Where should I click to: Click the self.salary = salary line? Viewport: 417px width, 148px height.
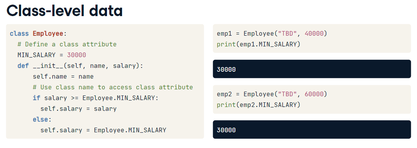tap(78, 109)
